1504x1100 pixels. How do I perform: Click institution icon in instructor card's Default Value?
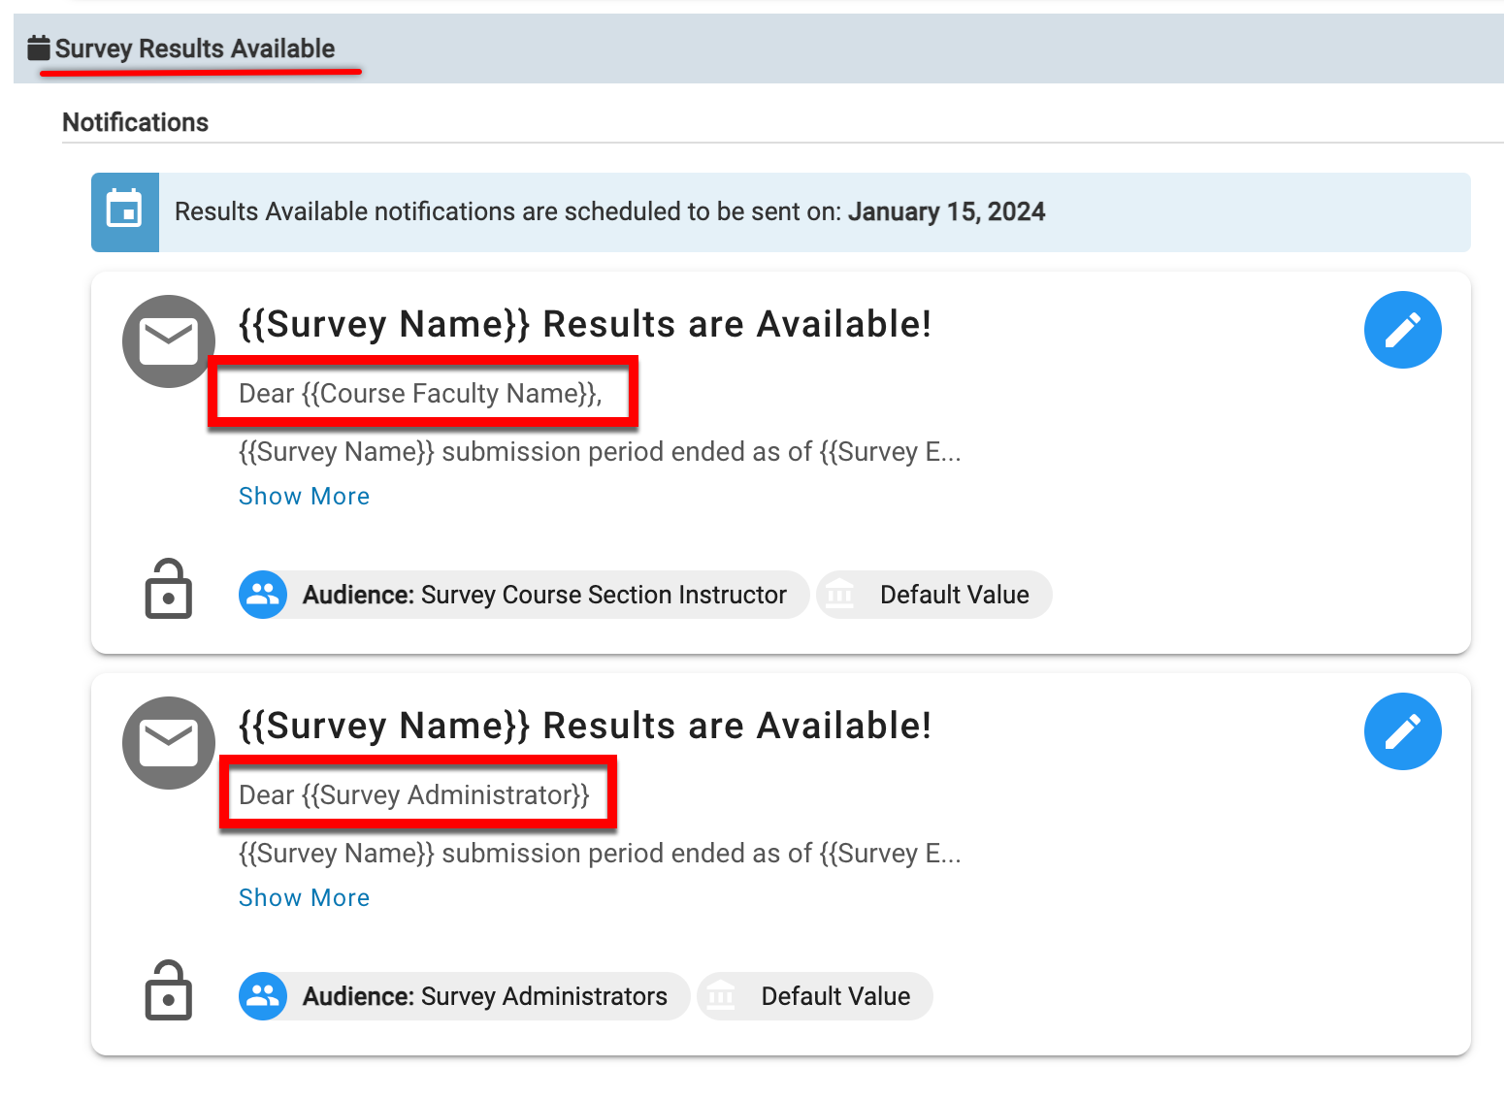[840, 595]
